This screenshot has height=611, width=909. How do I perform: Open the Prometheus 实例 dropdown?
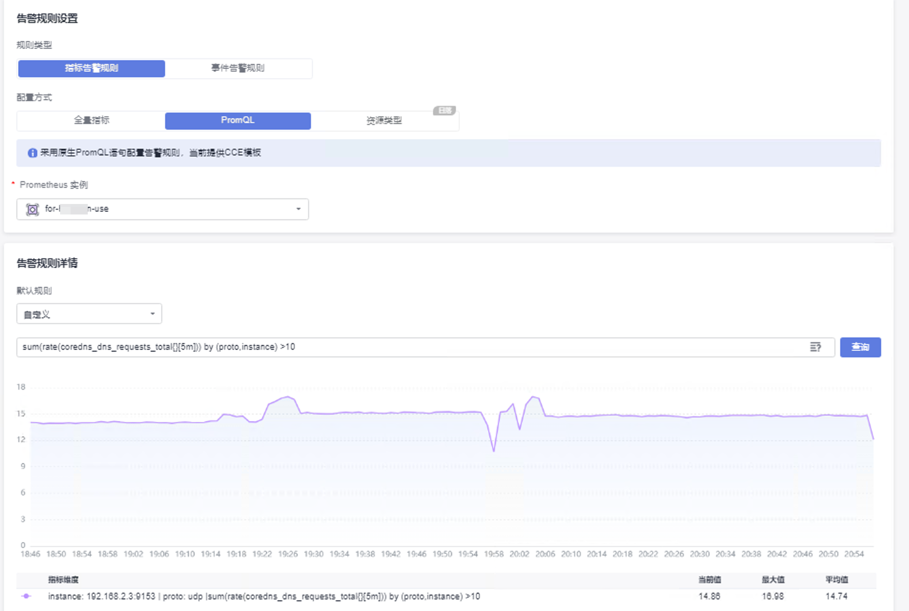(x=162, y=209)
